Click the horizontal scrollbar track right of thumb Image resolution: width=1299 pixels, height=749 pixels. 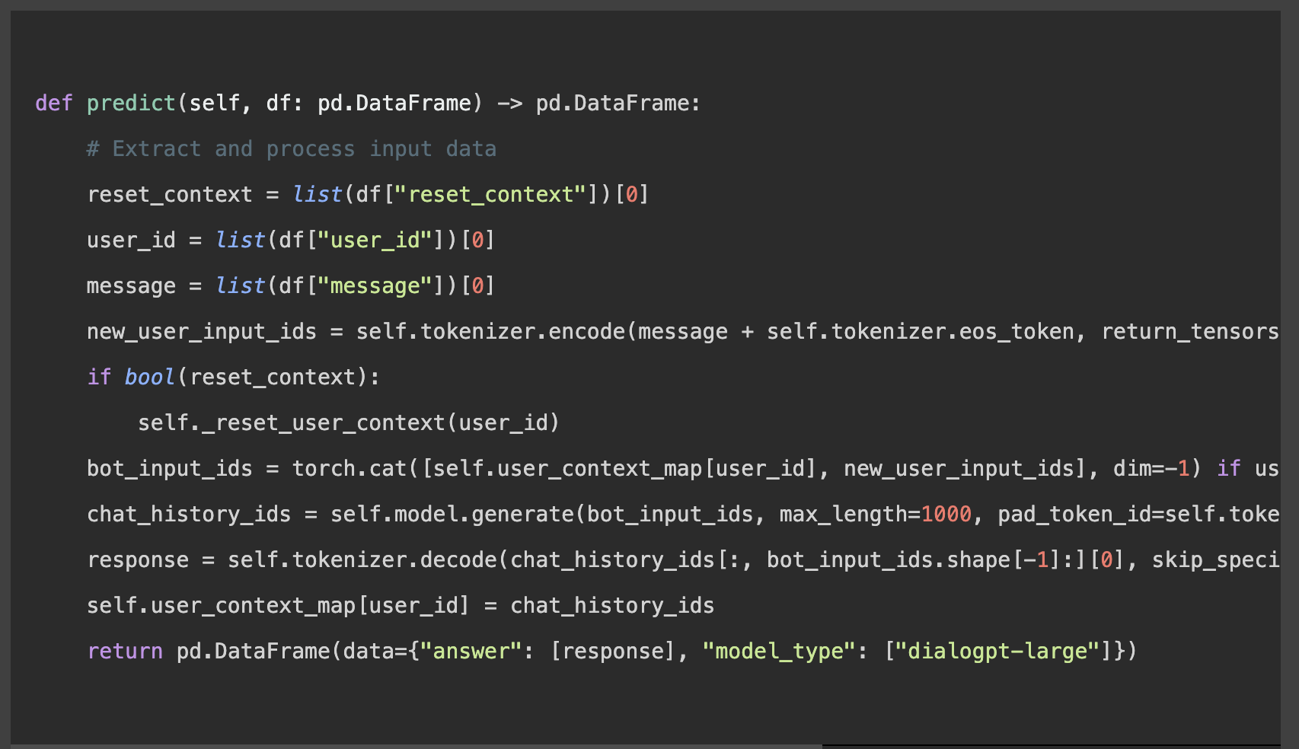tap(1051, 746)
